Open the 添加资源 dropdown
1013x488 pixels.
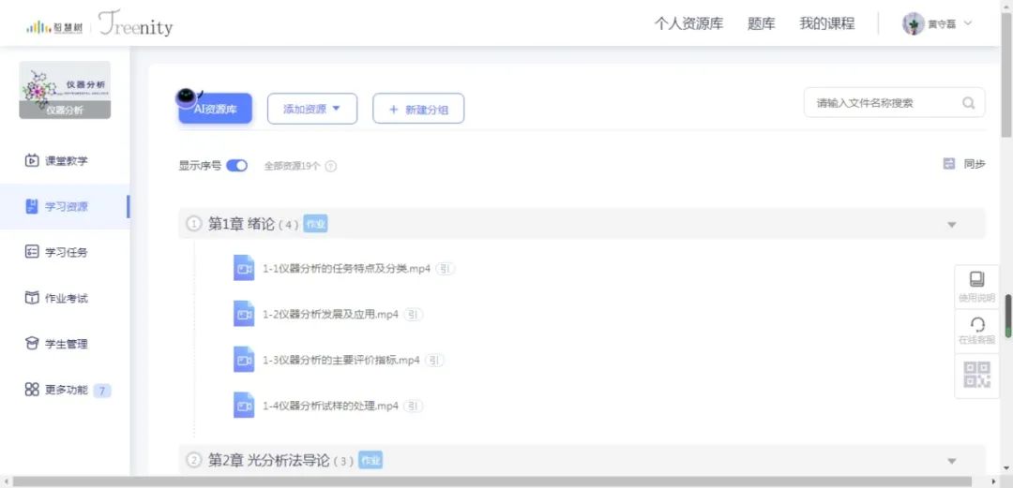[312, 109]
